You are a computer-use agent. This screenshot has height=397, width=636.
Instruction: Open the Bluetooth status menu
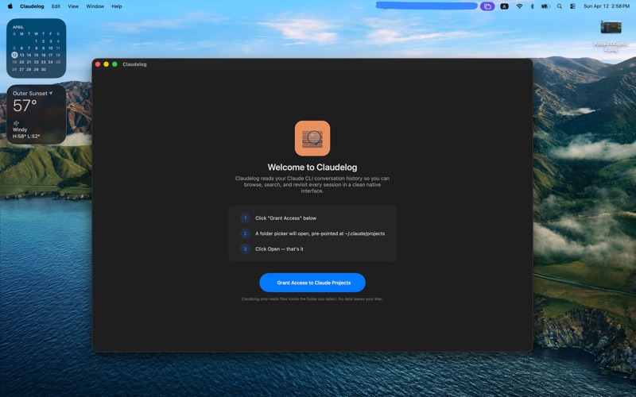532,6
